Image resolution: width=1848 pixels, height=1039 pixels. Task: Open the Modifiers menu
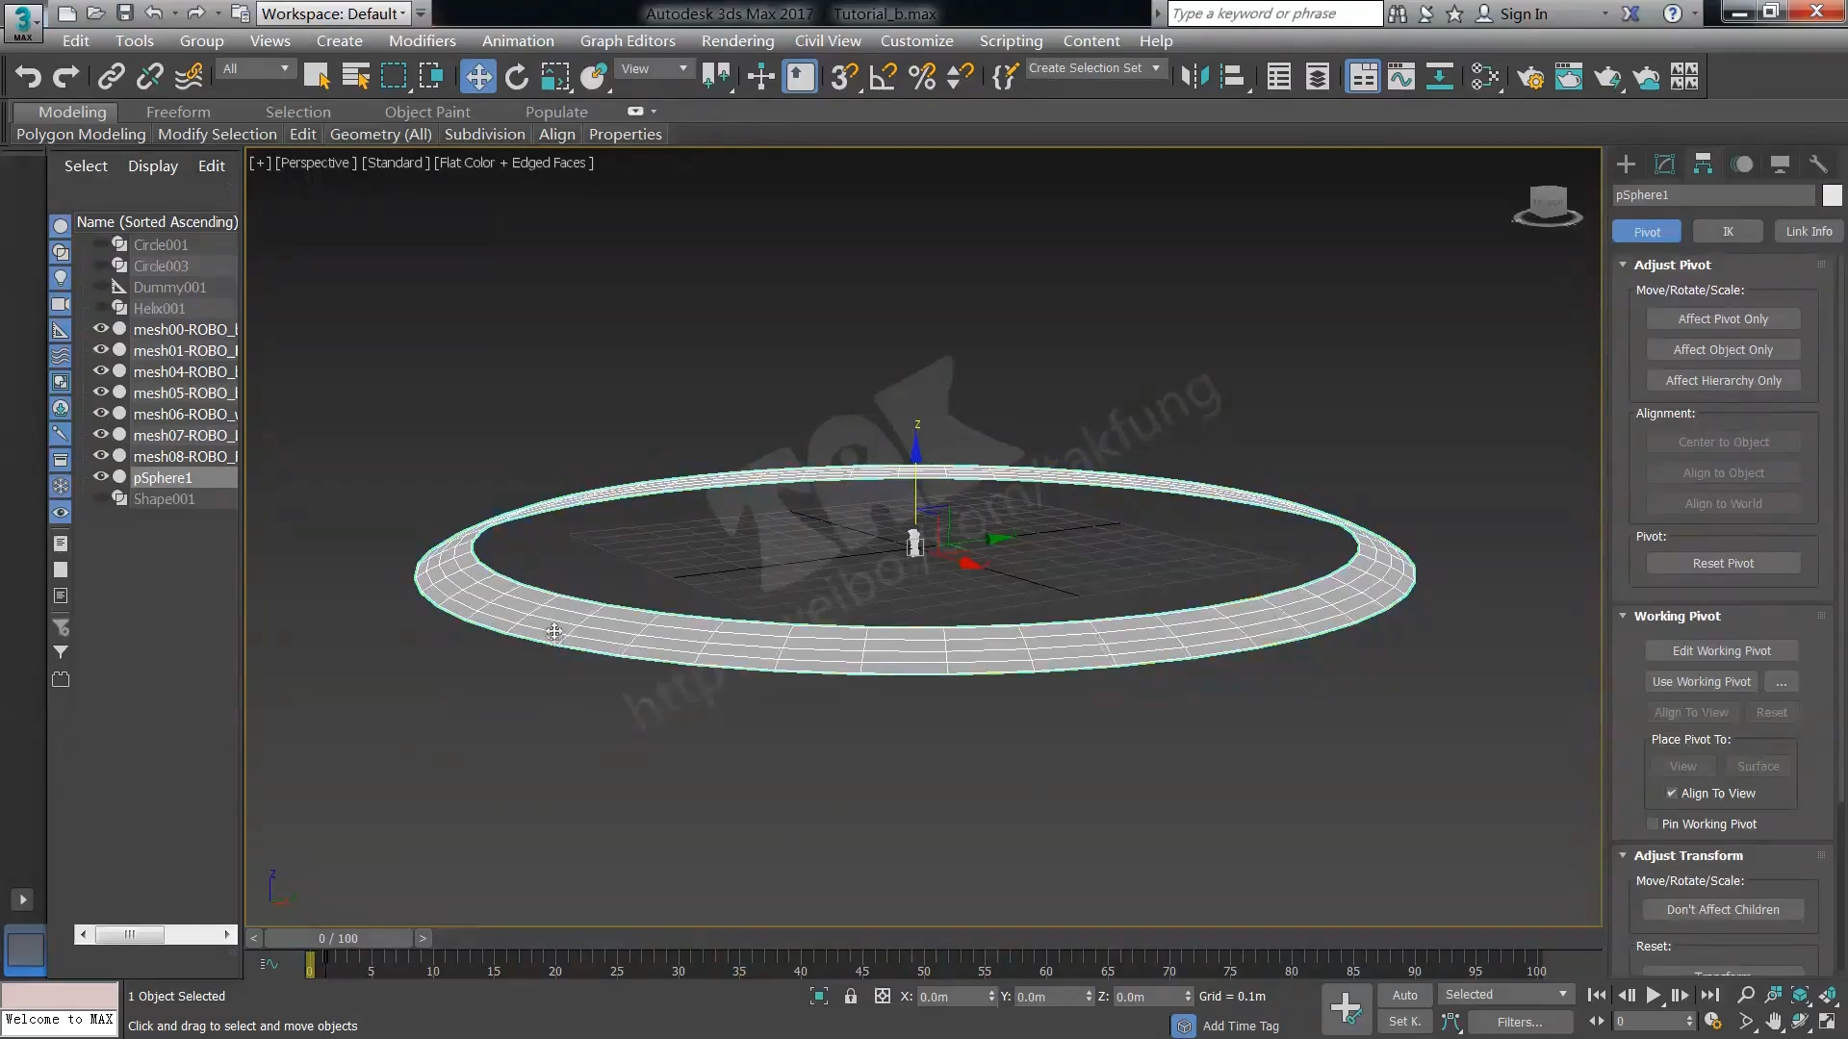[x=422, y=41]
